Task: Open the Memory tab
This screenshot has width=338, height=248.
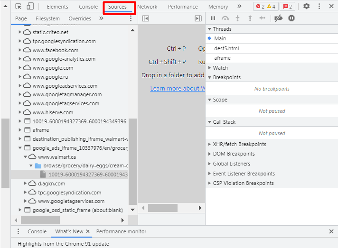Action: tap(218, 7)
